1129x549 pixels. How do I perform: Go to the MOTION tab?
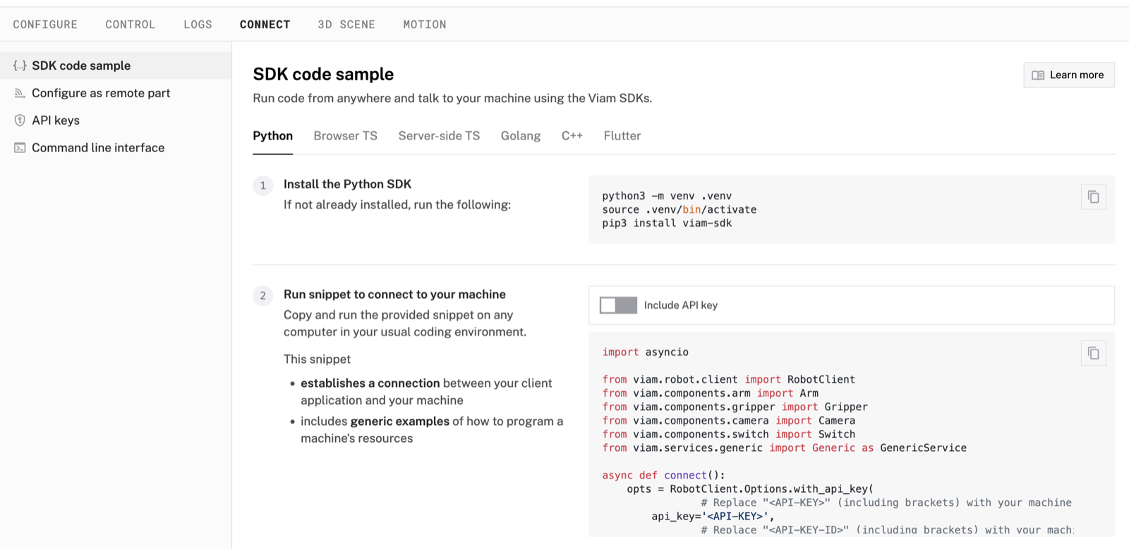[425, 25]
